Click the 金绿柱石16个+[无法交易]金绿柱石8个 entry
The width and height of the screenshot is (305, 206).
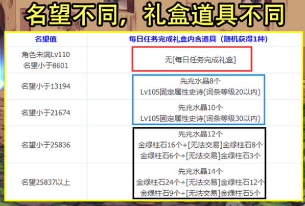pyautogui.click(x=200, y=145)
